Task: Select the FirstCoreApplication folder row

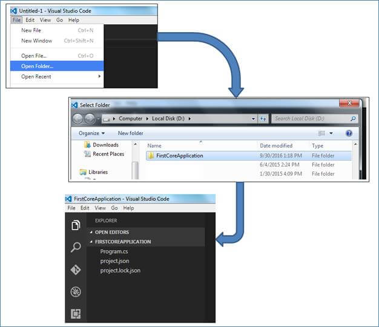Action: click(249, 156)
